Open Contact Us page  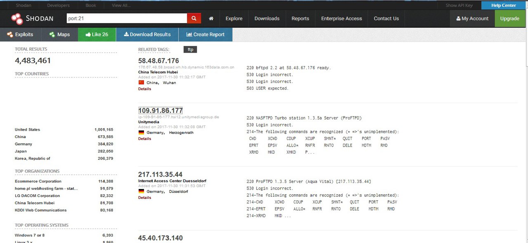(x=386, y=19)
